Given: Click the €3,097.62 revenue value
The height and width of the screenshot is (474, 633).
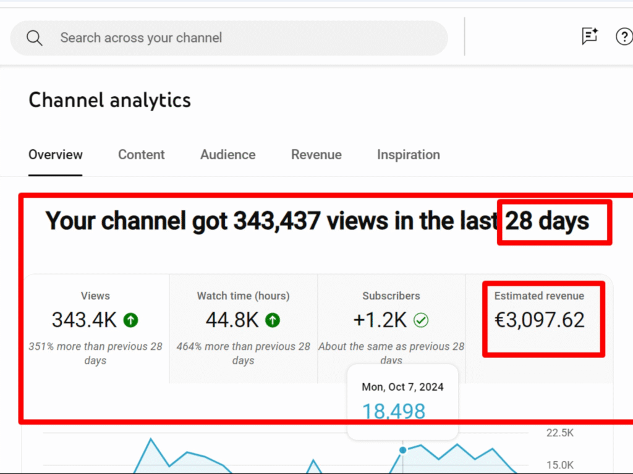Looking at the screenshot, I should pos(539,320).
